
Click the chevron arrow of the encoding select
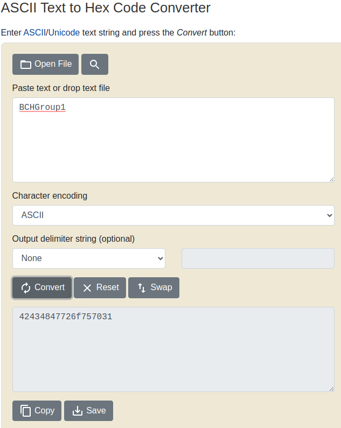point(330,215)
